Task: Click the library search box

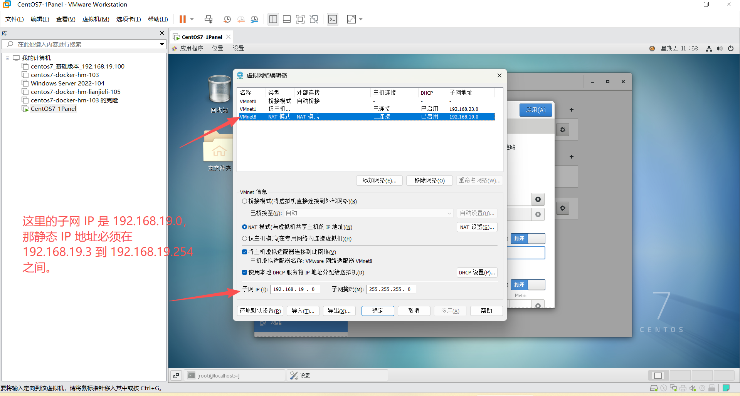Action: point(84,44)
